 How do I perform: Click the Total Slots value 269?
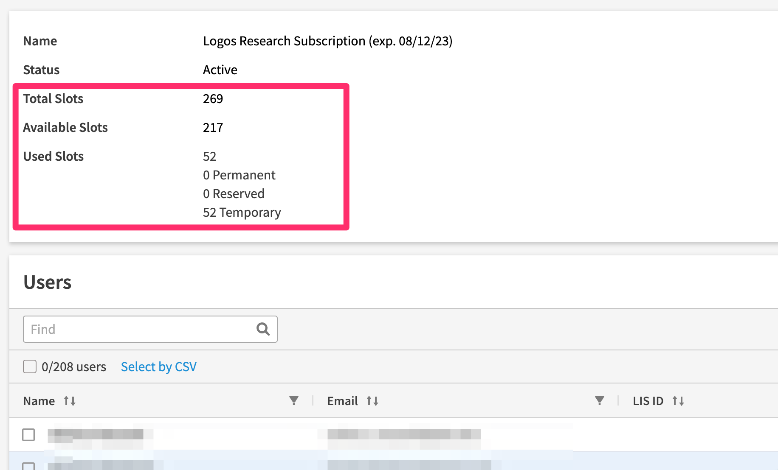213,99
